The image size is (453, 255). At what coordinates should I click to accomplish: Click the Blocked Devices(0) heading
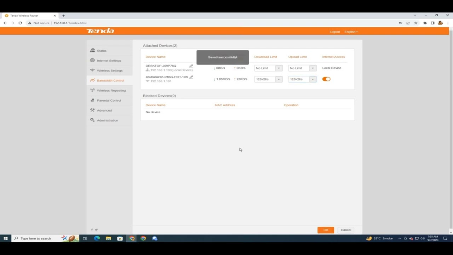point(159,96)
